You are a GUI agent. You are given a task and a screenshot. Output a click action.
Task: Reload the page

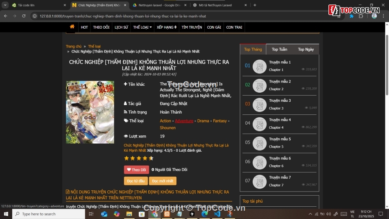[24, 16]
